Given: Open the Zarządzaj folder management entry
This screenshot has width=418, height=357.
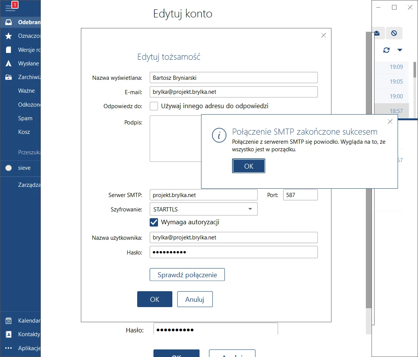Looking at the screenshot, I should pos(29,185).
